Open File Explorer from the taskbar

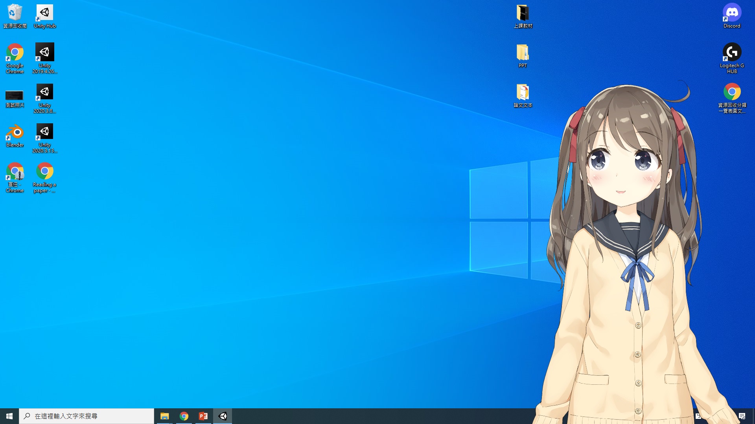coord(164,416)
